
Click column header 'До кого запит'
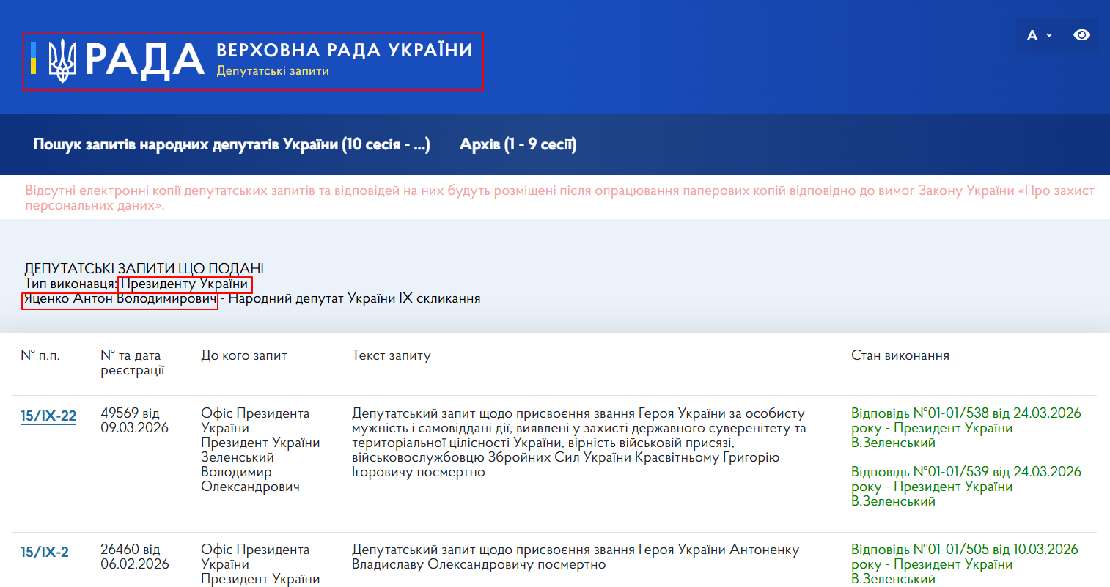coord(244,355)
